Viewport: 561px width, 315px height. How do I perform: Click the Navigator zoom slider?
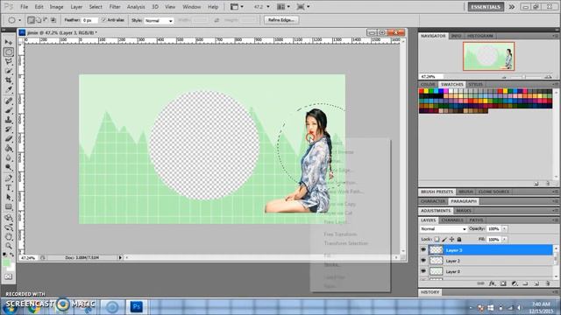(524, 77)
